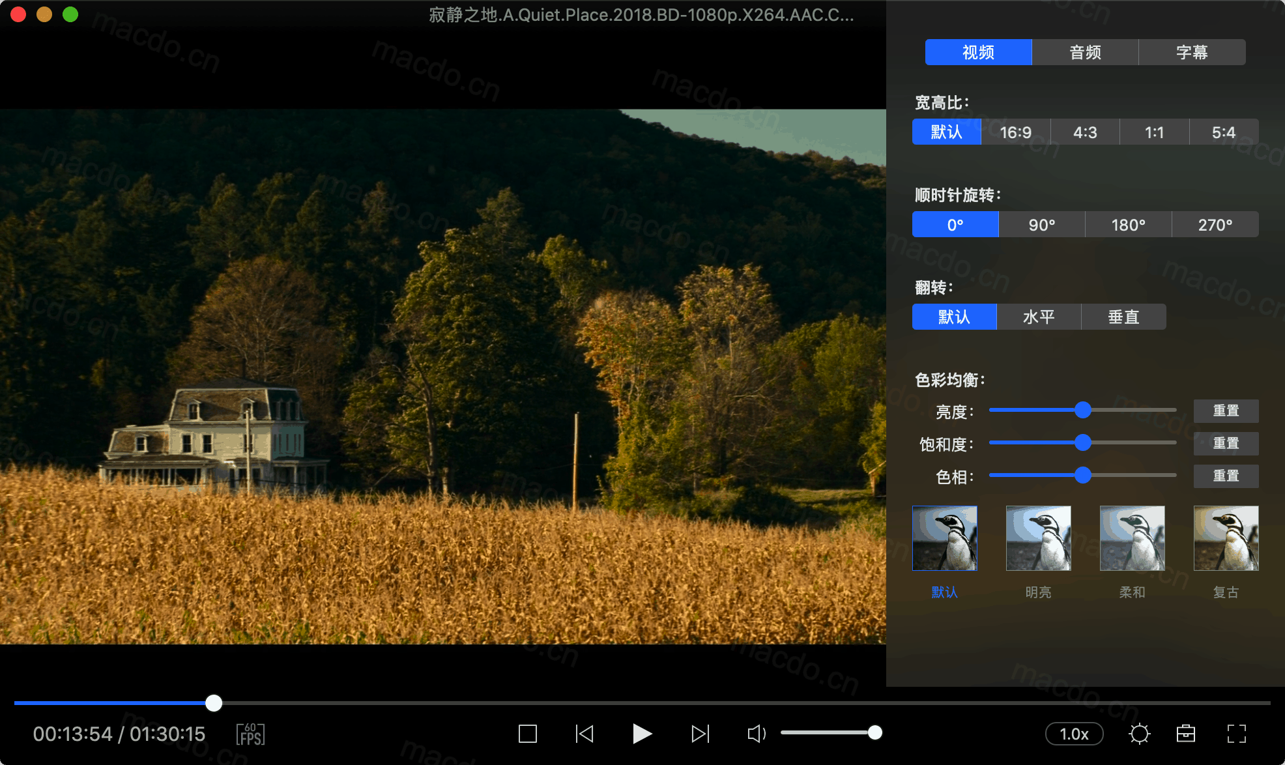Set aspect ratio to 5:4

click(1224, 132)
